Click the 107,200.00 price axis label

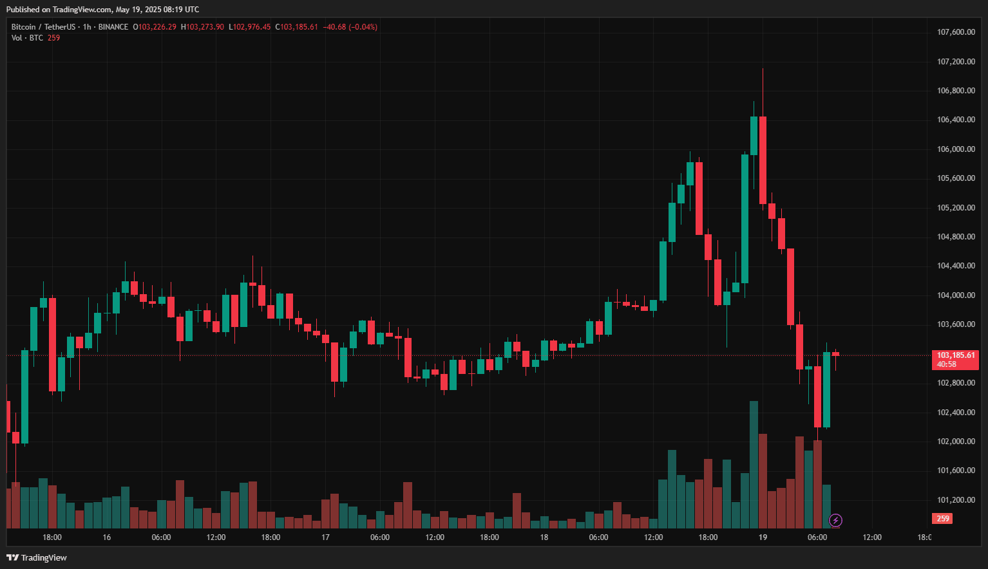(x=956, y=62)
